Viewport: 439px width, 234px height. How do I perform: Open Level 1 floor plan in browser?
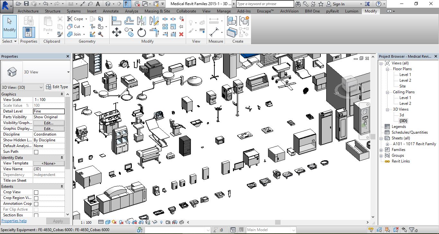(405, 75)
